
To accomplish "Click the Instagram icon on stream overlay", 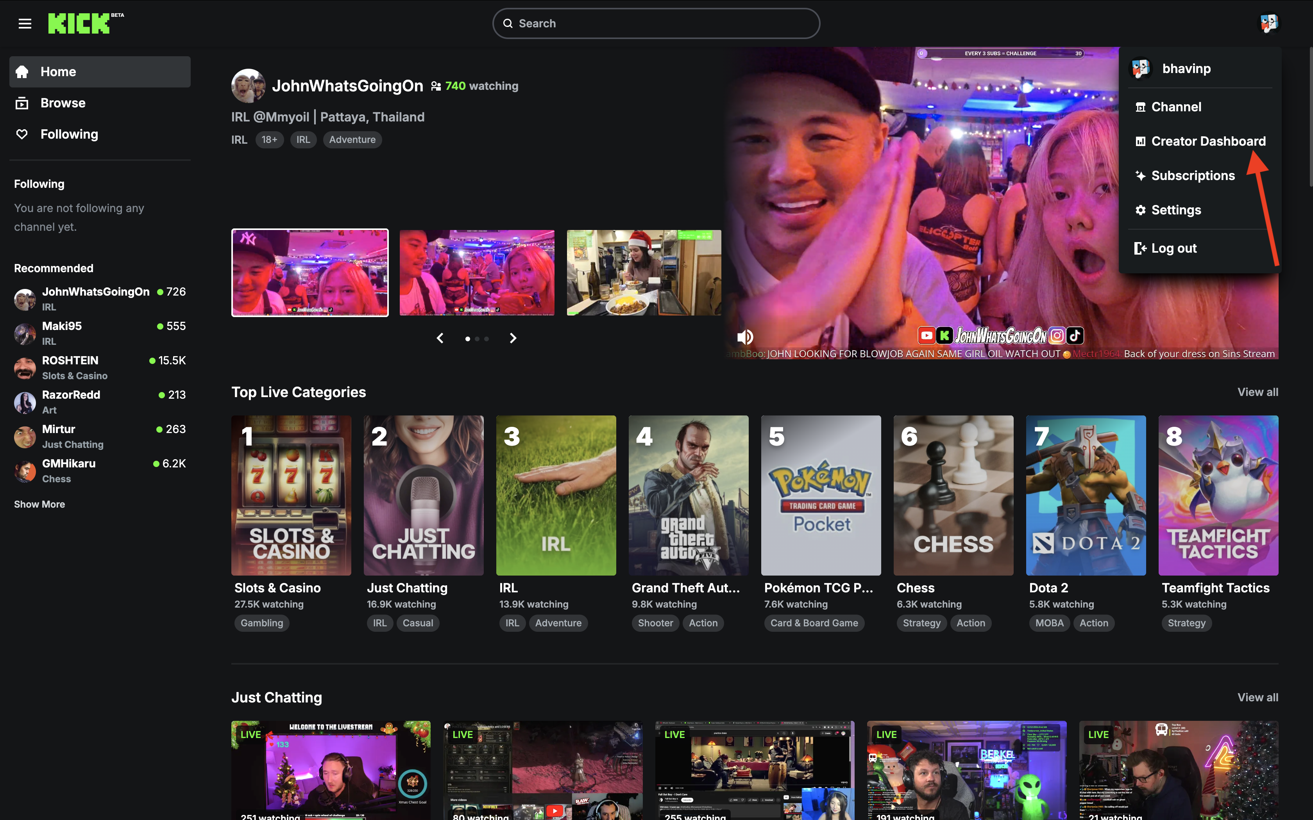I will tap(1058, 335).
